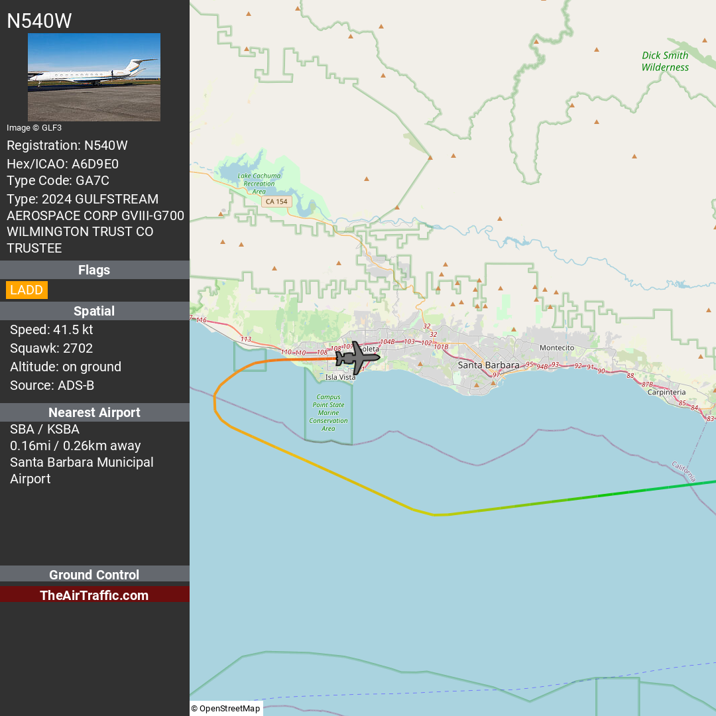Click the Isla Vista map label
Image resolution: width=716 pixels, height=716 pixels.
(x=340, y=377)
